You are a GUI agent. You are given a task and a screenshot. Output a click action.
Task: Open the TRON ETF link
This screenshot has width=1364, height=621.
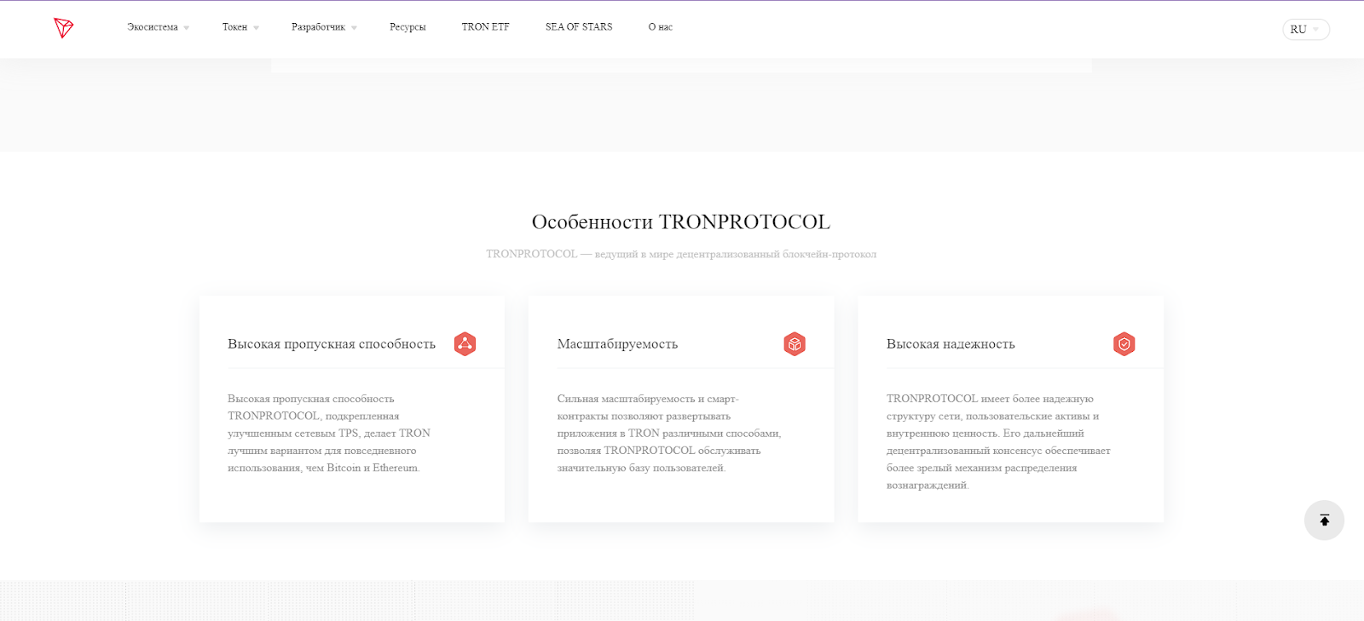pyautogui.click(x=486, y=27)
